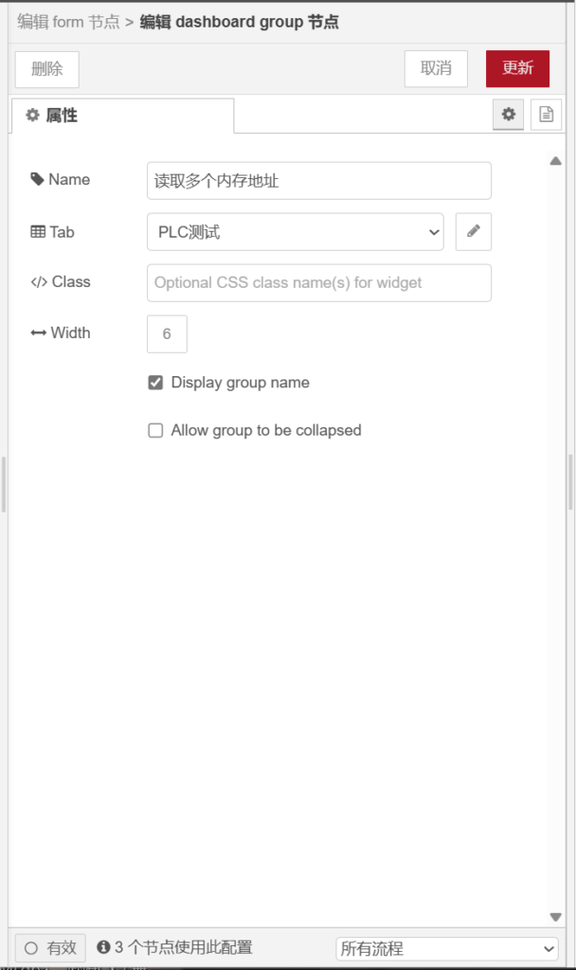This screenshot has height=970, width=576.
Task: Uncheck Display group name checkbox
Action: [x=156, y=383]
